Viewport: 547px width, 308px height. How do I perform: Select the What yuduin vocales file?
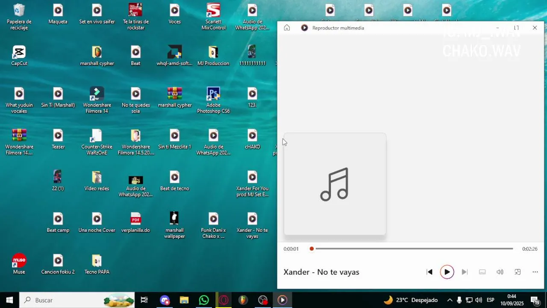pyautogui.click(x=19, y=101)
